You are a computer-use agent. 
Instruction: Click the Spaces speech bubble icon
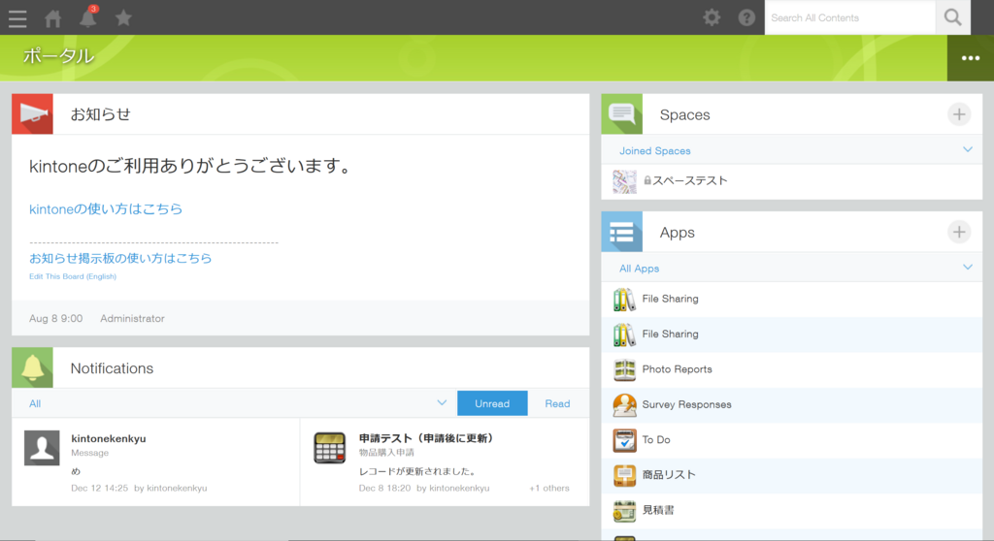coord(622,114)
